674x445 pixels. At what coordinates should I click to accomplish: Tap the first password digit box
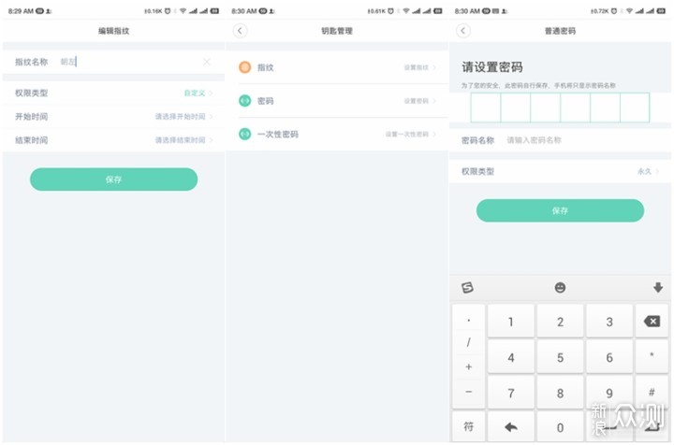pos(485,108)
